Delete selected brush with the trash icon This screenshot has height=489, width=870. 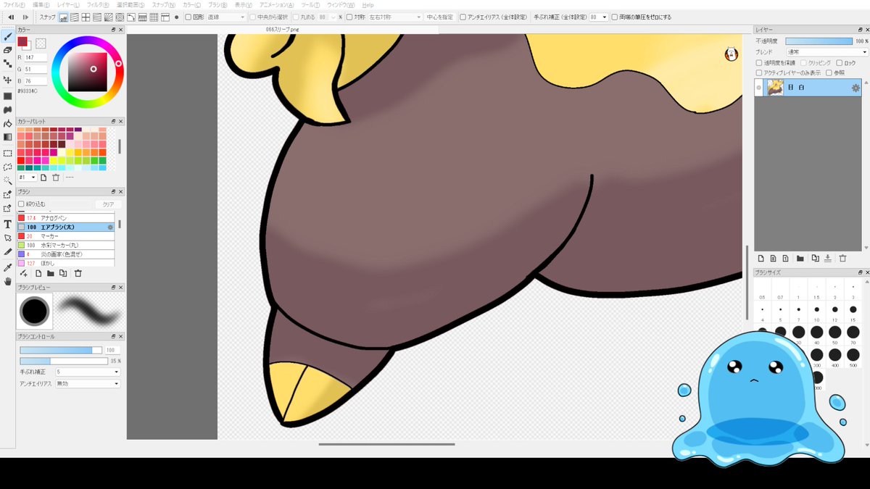click(x=78, y=273)
